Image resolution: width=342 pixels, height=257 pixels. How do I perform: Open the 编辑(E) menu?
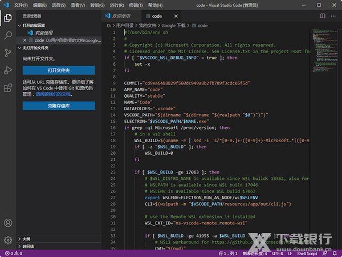[x=40, y=5]
